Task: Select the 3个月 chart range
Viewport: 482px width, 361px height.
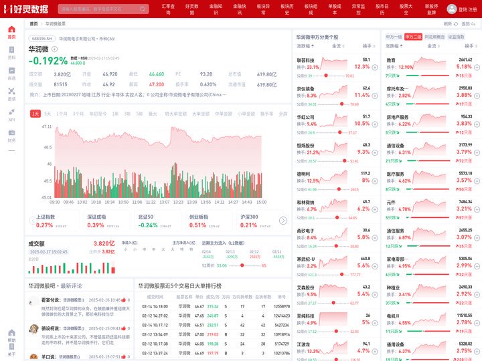Action: click(x=78, y=114)
